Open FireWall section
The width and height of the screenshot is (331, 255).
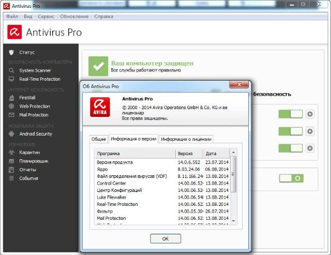(27, 98)
